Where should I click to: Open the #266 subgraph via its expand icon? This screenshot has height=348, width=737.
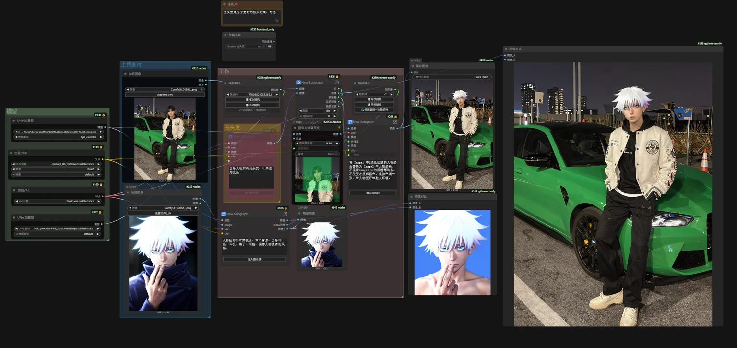[x=285, y=214]
